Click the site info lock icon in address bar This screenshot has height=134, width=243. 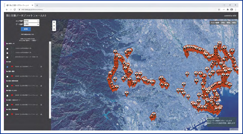pyautogui.click(x=19, y=10)
